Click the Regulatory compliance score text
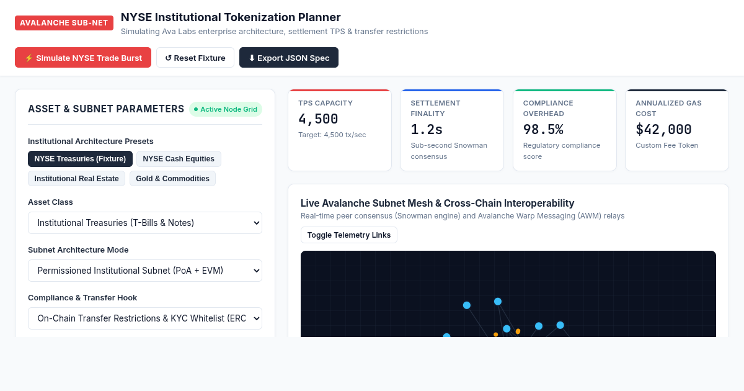 (562, 151)
